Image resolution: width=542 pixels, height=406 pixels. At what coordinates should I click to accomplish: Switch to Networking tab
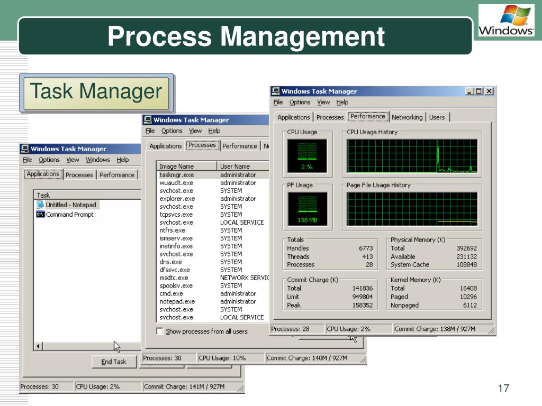click(407, 117)
